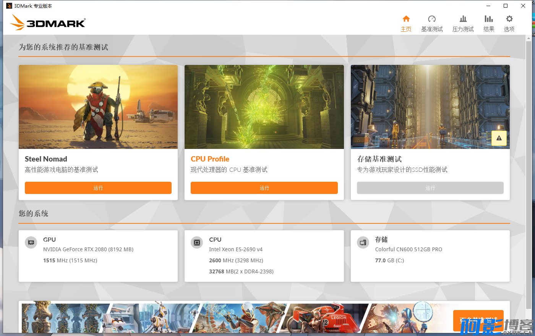The width and height of the screenshot is (535, 336).
Task: Click the warning triangle on storage benchmark
Action: [x=499, y=138]
